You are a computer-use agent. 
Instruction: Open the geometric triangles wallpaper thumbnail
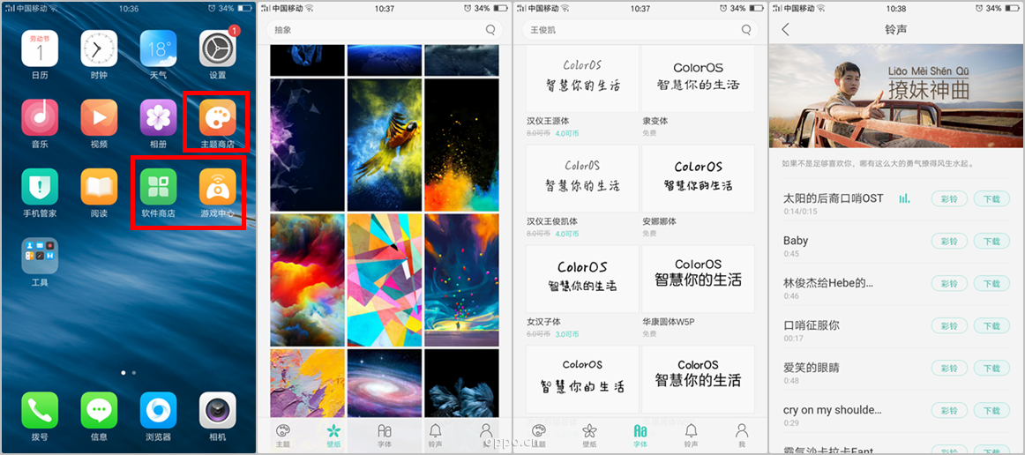tap(385, 280)
